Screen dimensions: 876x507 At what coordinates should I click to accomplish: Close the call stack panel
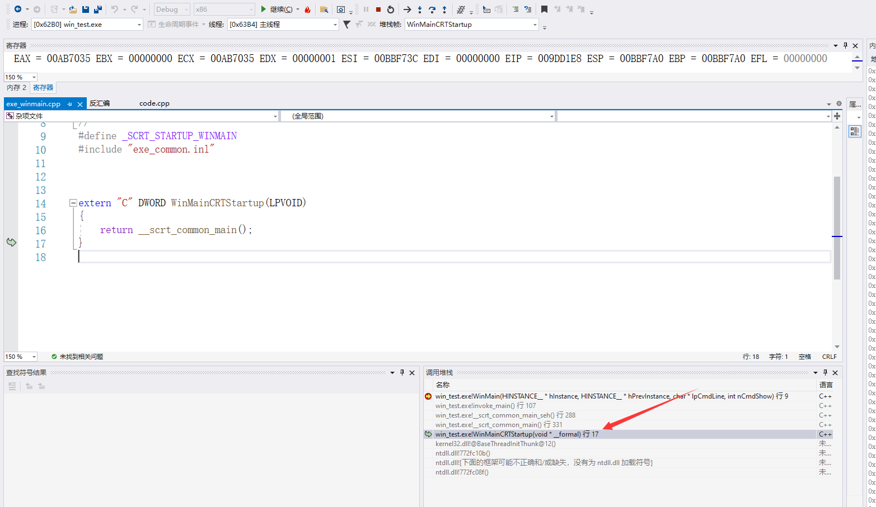(835, 372)
